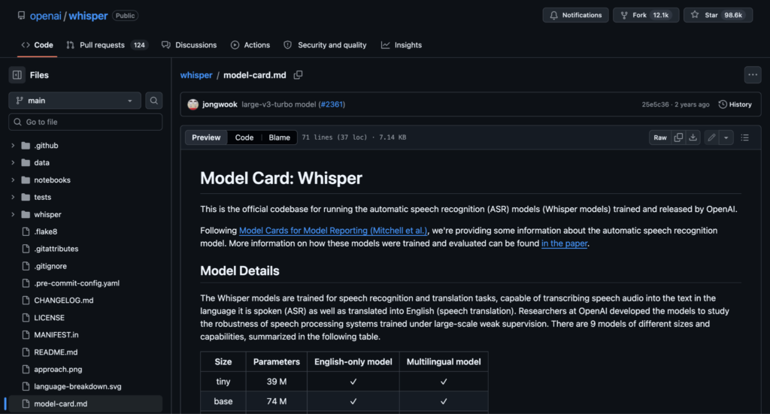Click the '39 M' parameters cell

(x=277, y=382)
